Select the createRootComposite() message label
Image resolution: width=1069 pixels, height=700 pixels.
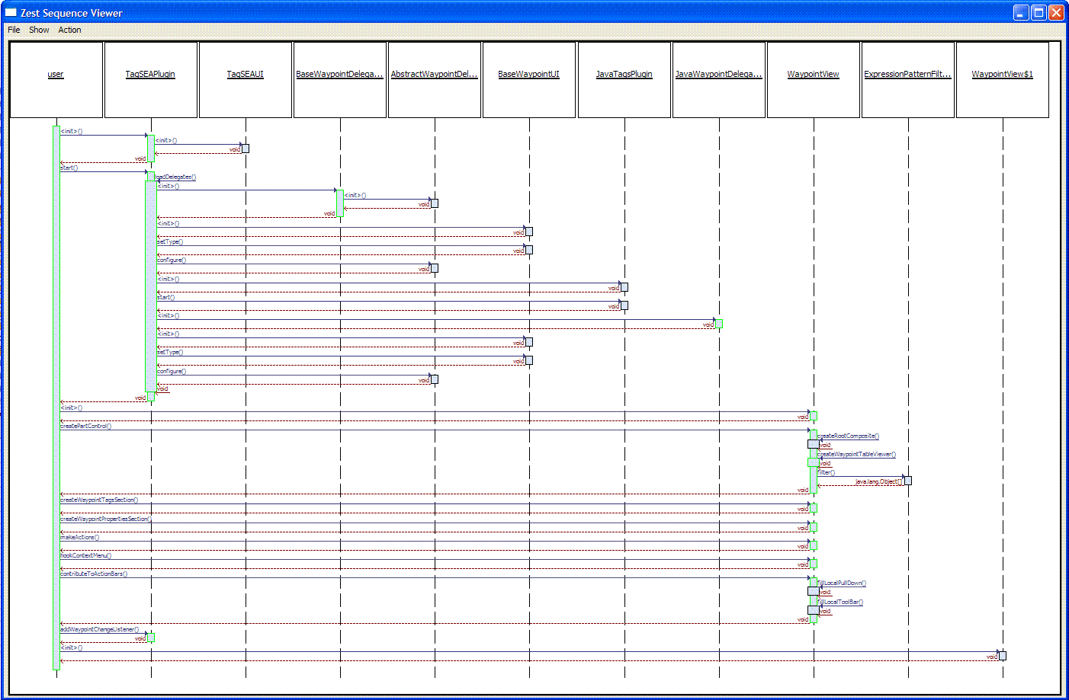click(x=849, y=436)
